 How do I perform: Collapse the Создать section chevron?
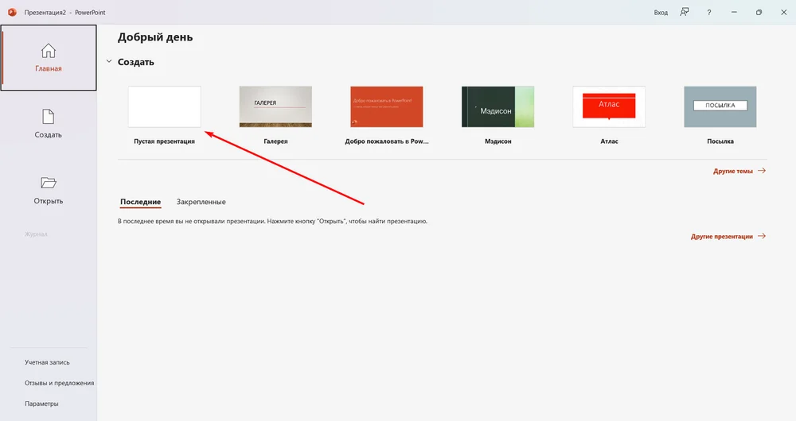click(x=109, y=62)
